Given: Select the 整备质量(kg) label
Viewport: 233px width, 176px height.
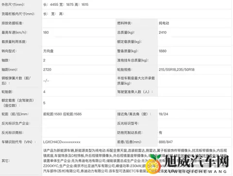Looking at the screenshot, I should point(128,51).
